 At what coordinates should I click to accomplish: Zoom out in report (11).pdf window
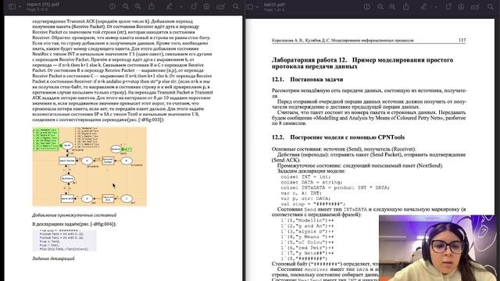click(126, 6)
